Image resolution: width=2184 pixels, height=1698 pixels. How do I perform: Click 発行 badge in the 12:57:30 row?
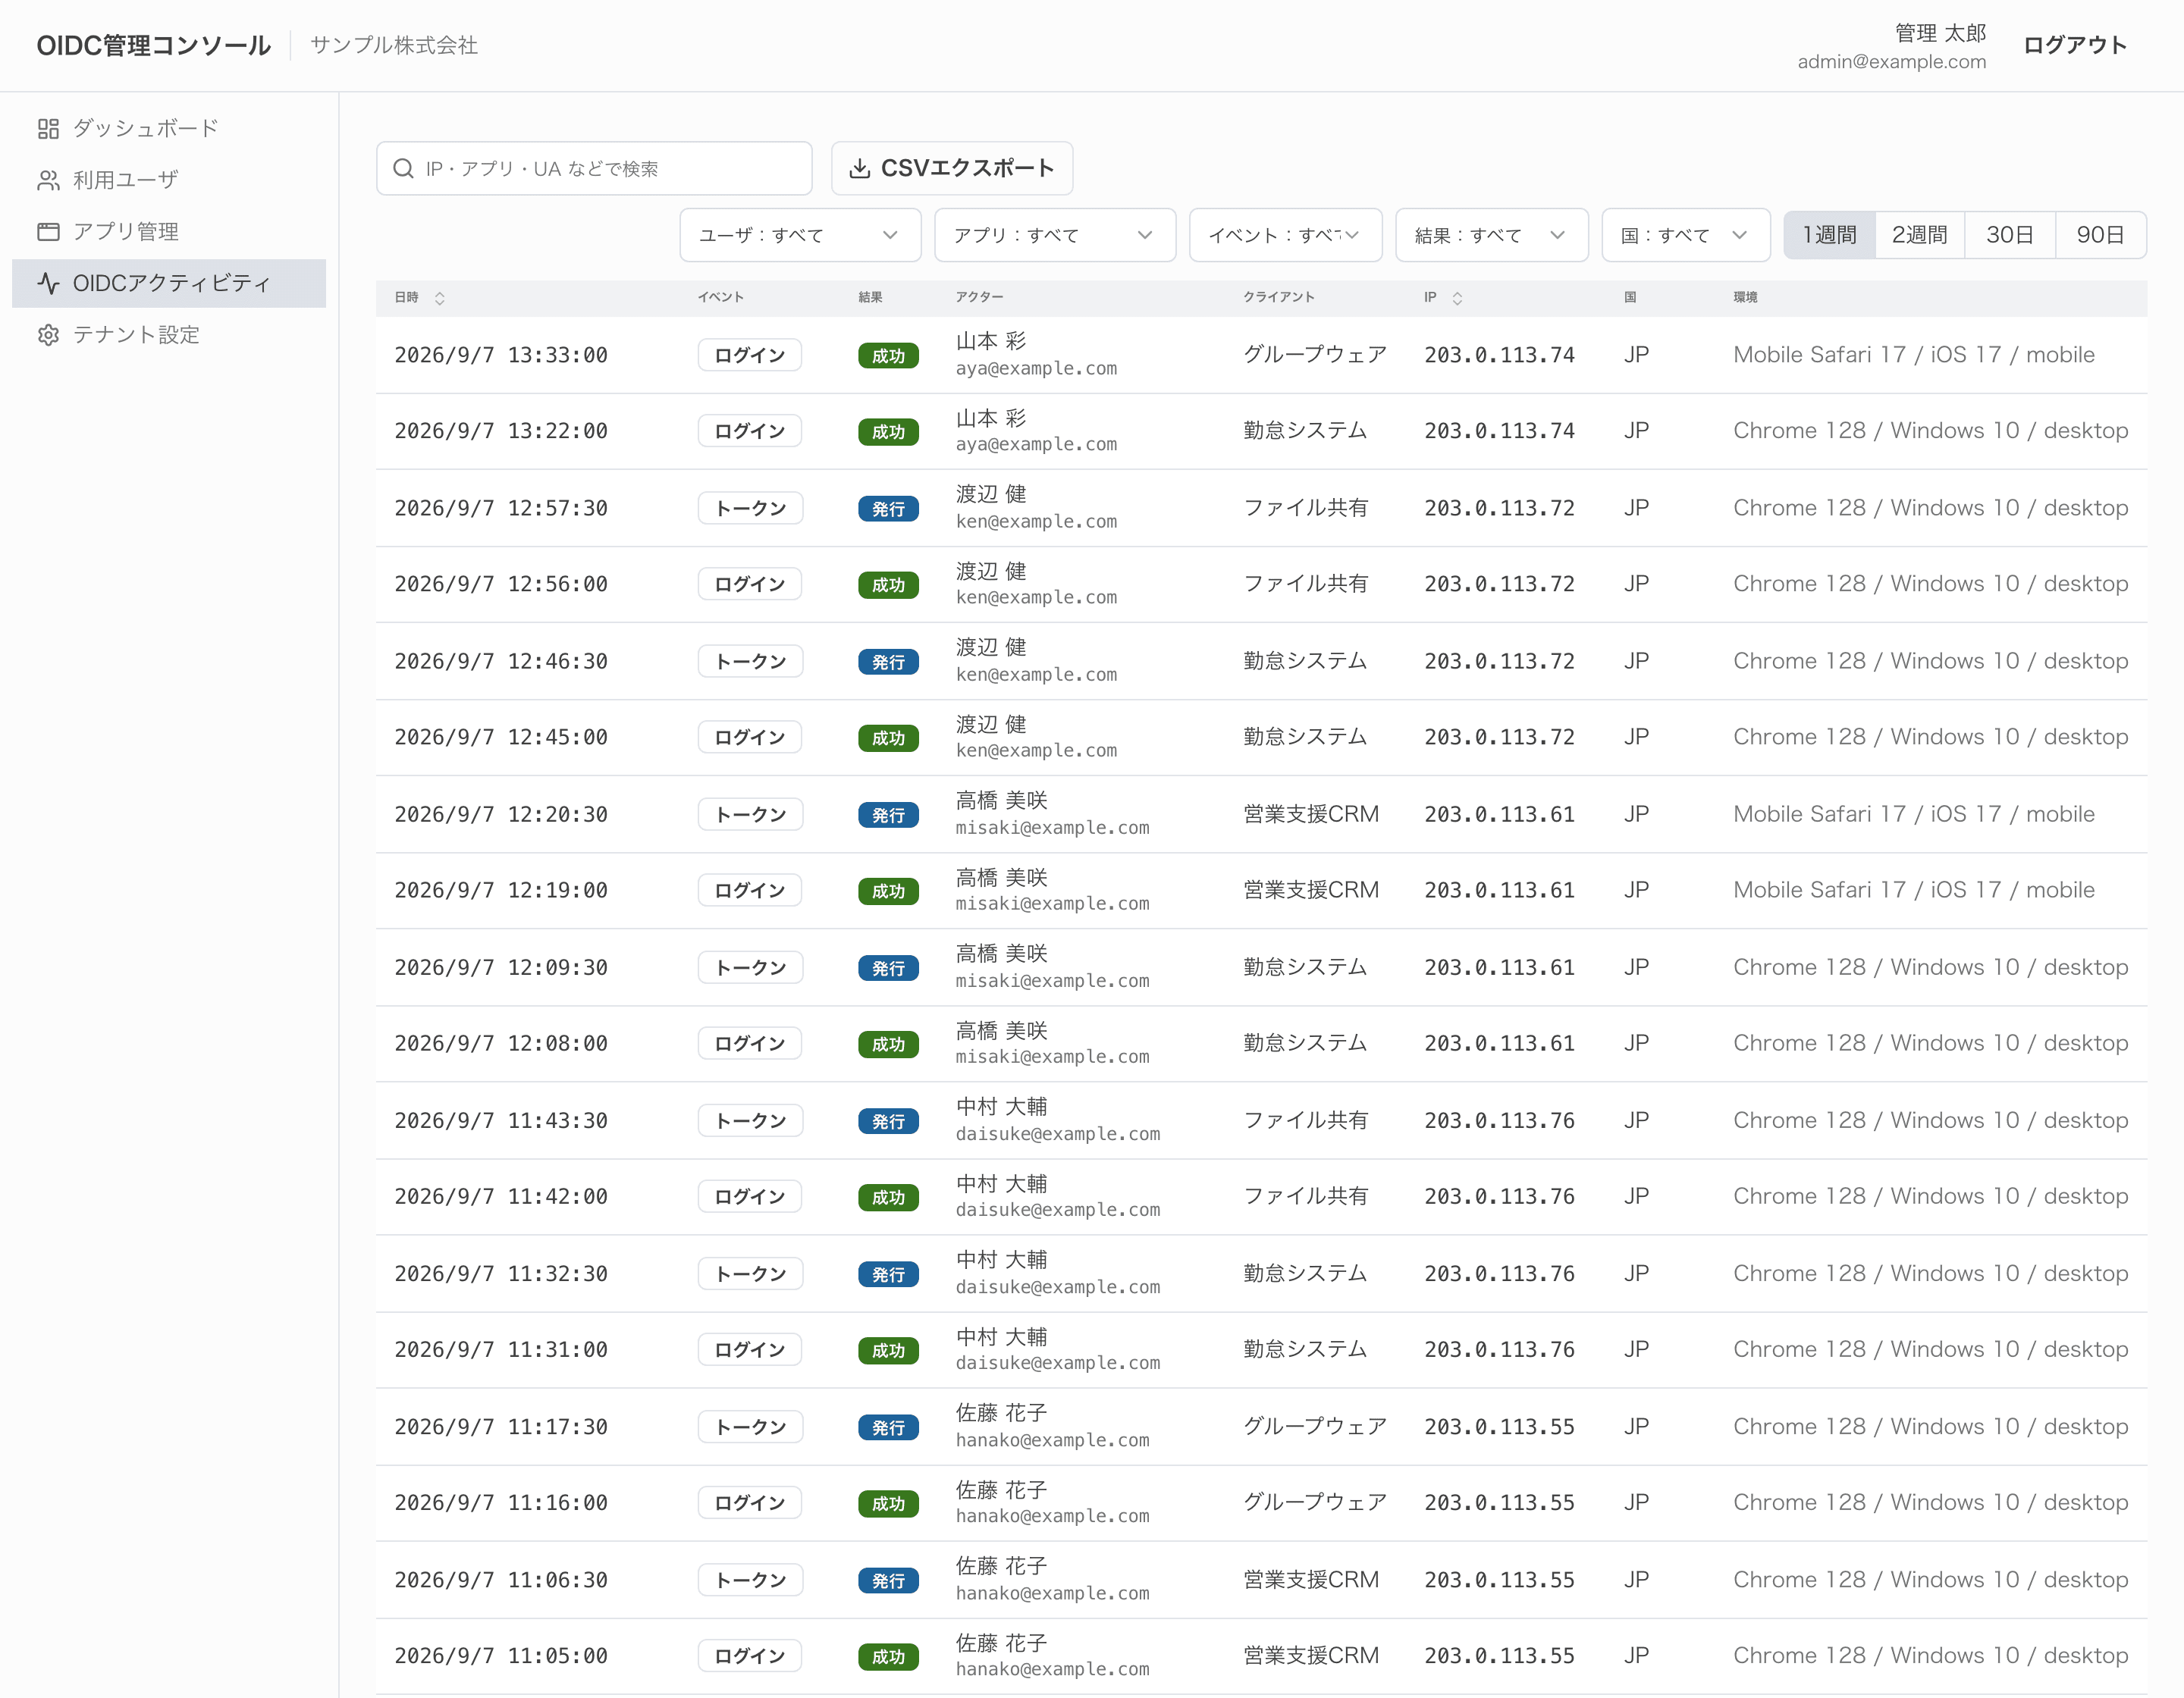[x=888, y=509]
